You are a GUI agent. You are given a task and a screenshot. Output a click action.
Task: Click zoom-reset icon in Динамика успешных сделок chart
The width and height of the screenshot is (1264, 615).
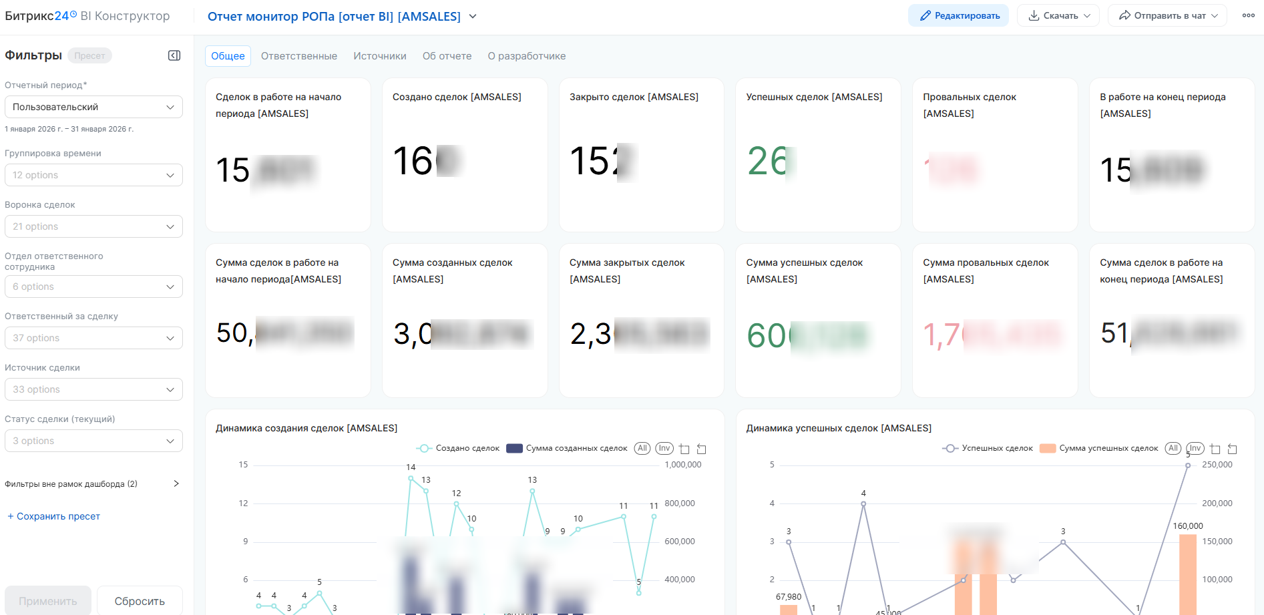click(1232, 449)
